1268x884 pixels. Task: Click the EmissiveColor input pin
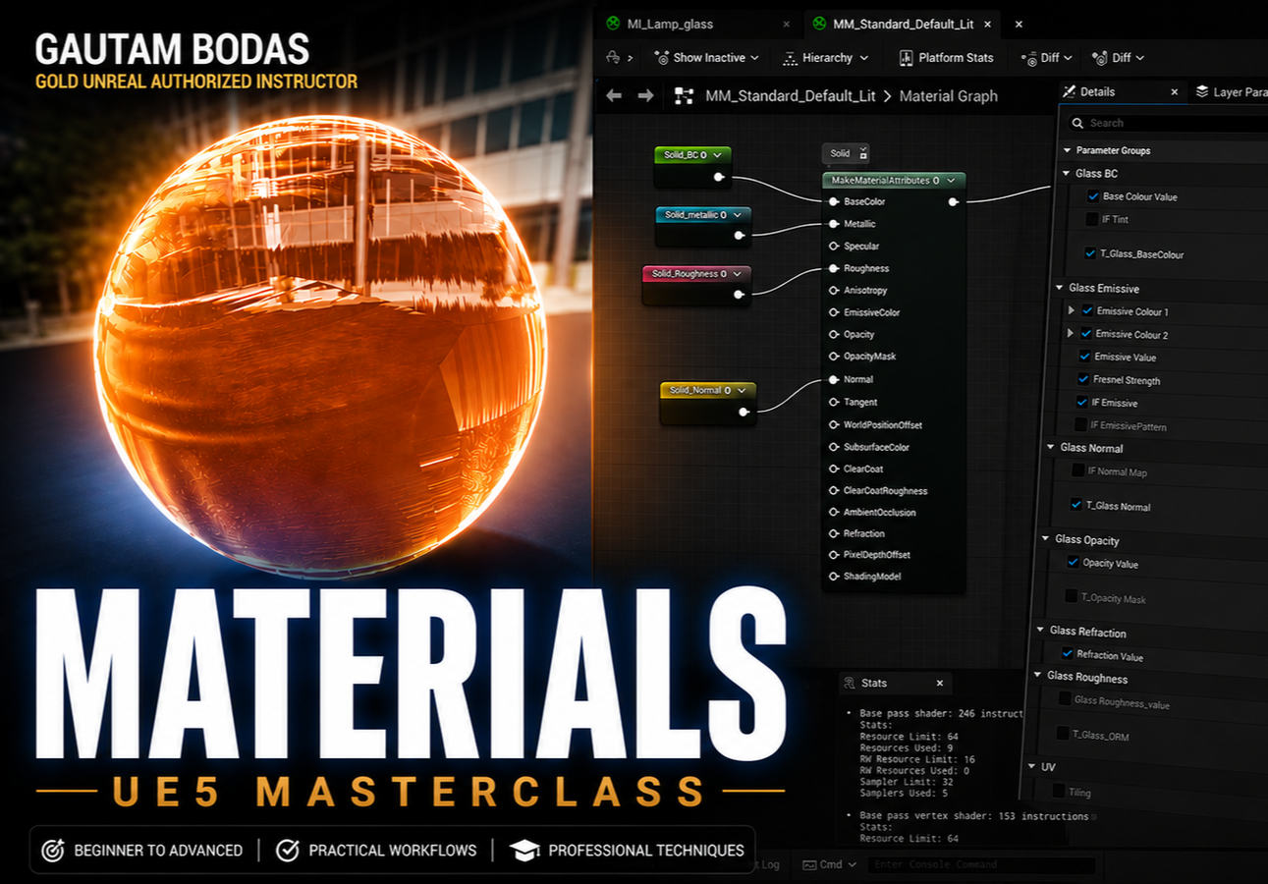pos(834,312)
